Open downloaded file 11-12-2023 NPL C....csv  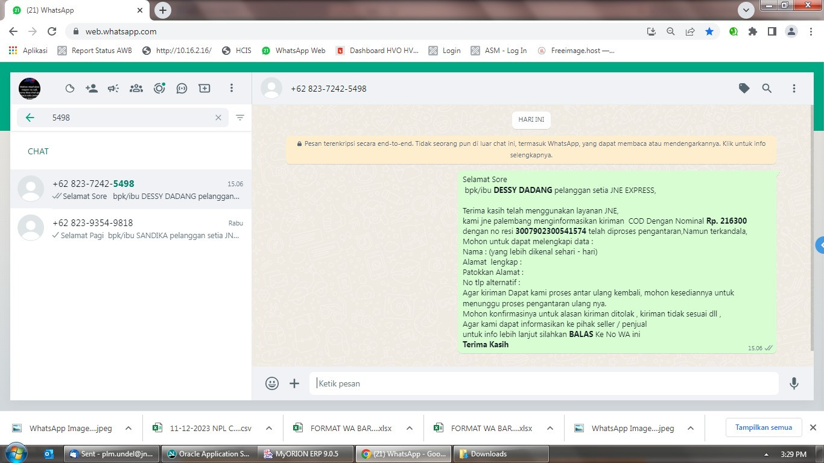click(x=203, y=428)
